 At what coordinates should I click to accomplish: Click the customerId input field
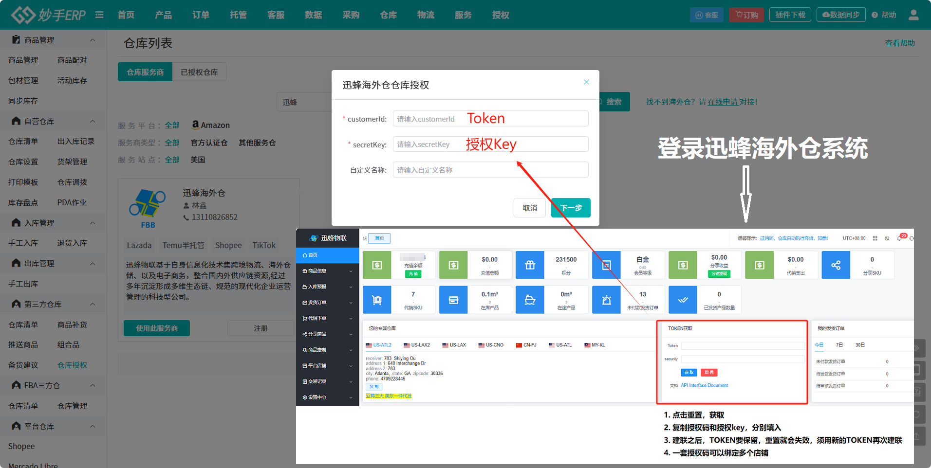(x=490, y=119)
